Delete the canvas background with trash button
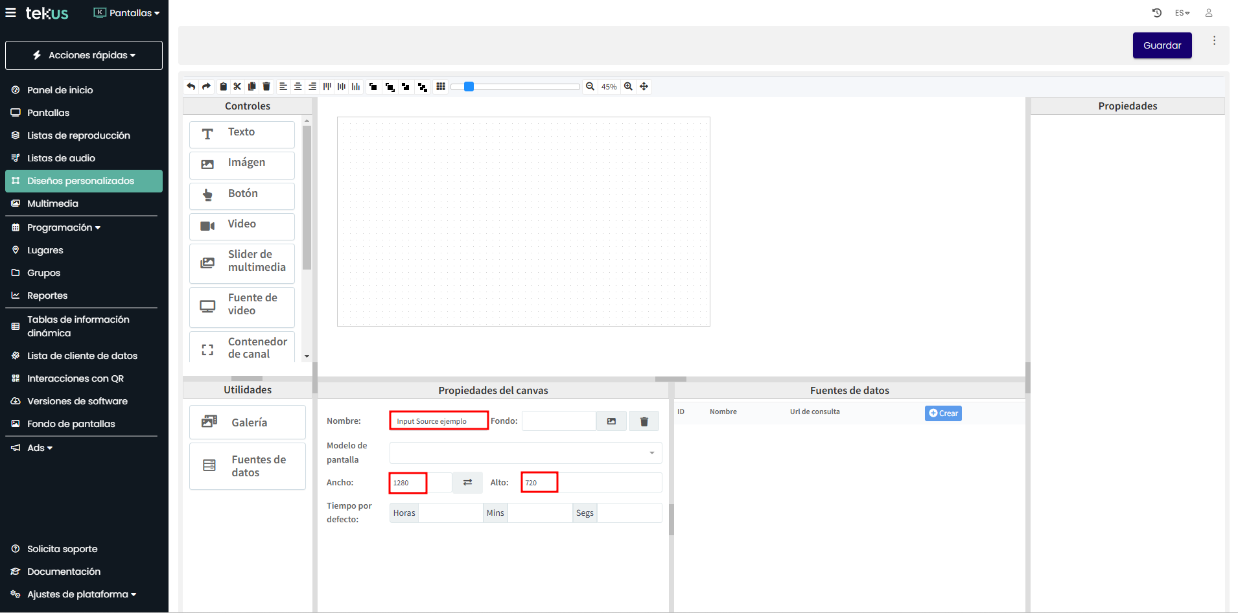The image size is (1238, 613). tap(644, 421)
